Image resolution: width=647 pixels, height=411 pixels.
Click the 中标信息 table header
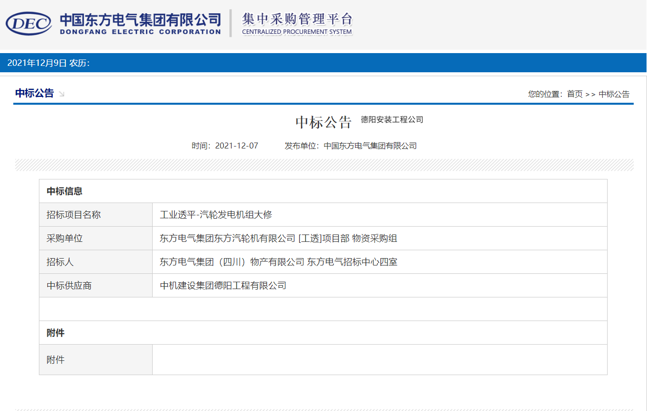tap(323, 191)
